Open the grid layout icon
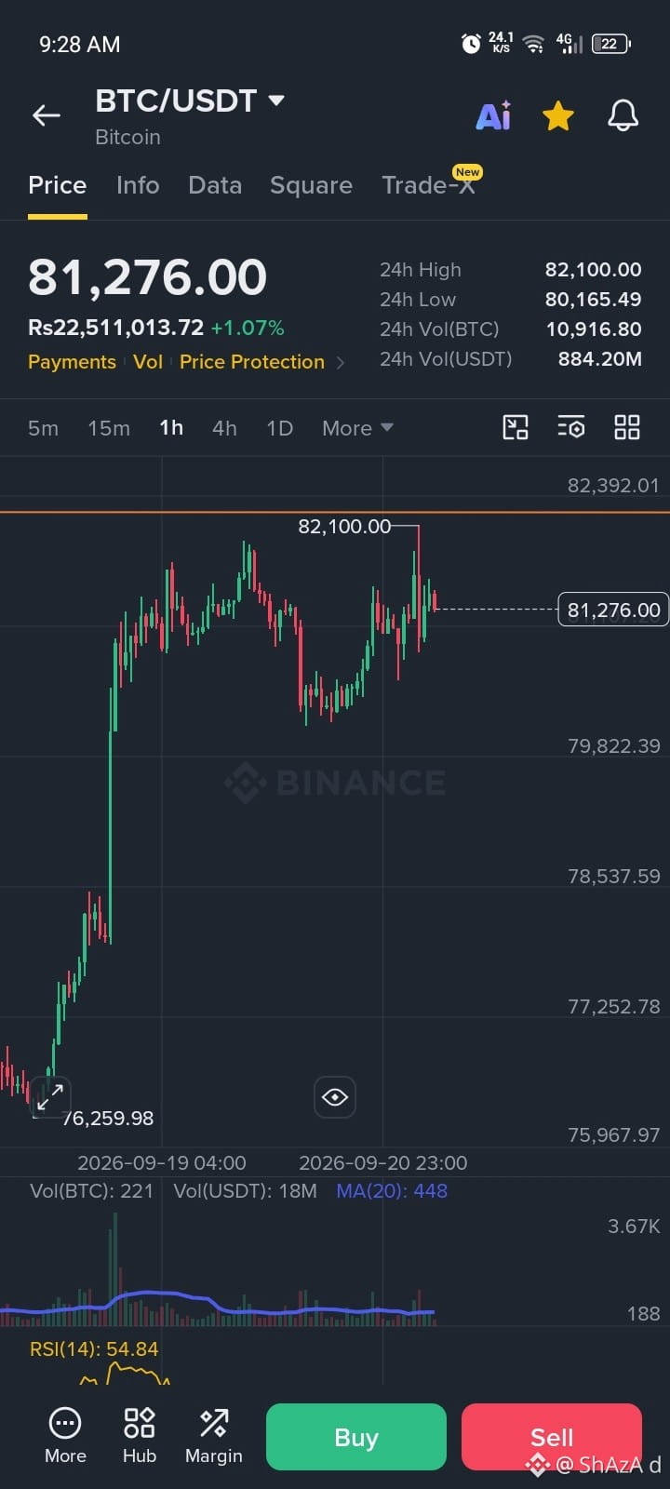 (627, 427)
